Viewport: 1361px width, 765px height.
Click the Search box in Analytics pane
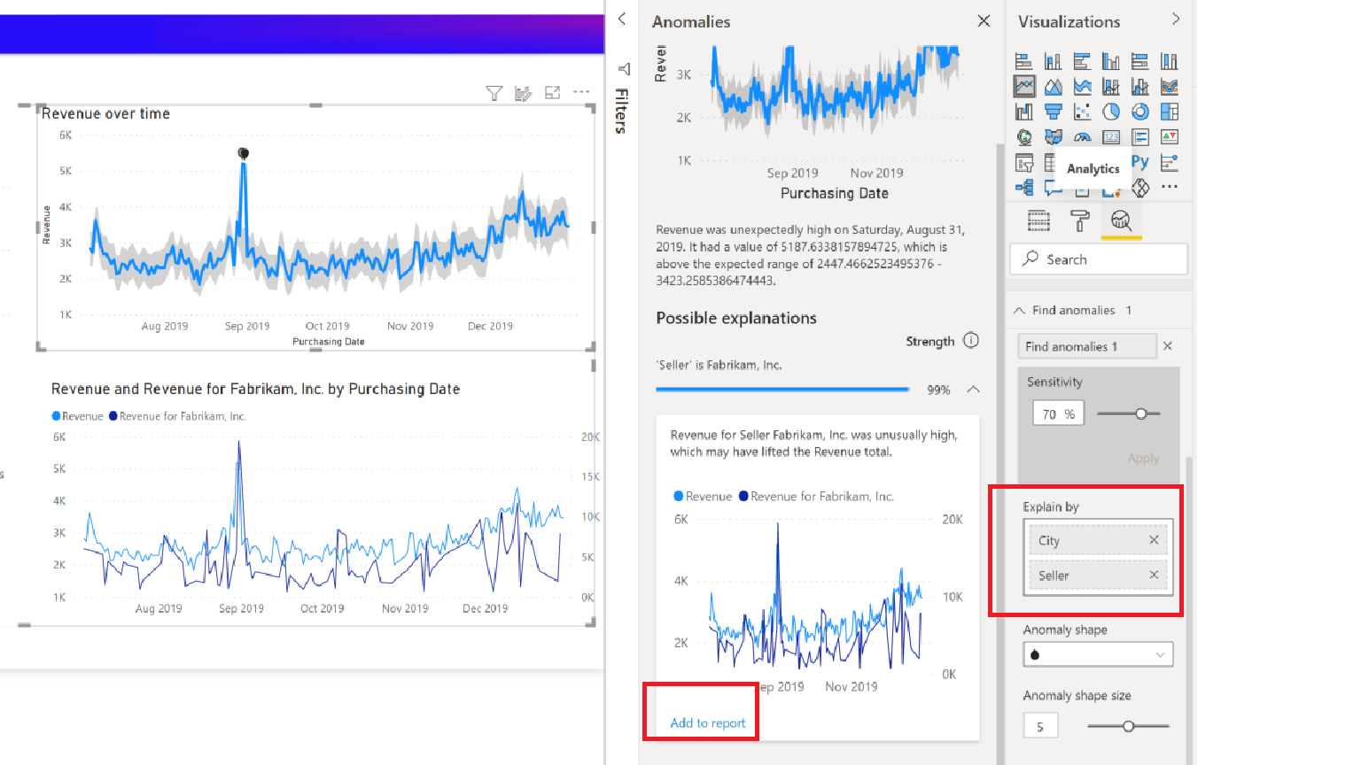[x=1099, y=259]
